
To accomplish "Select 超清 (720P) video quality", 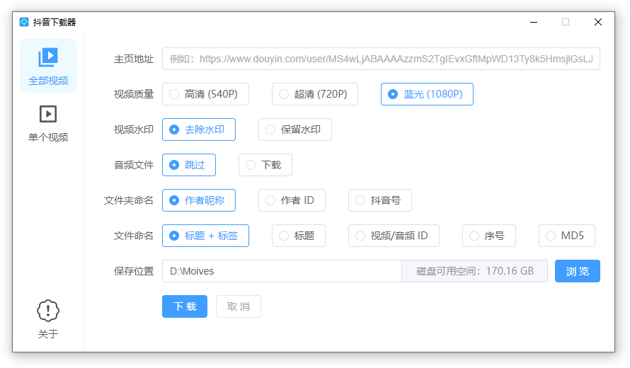I will 314,94.
